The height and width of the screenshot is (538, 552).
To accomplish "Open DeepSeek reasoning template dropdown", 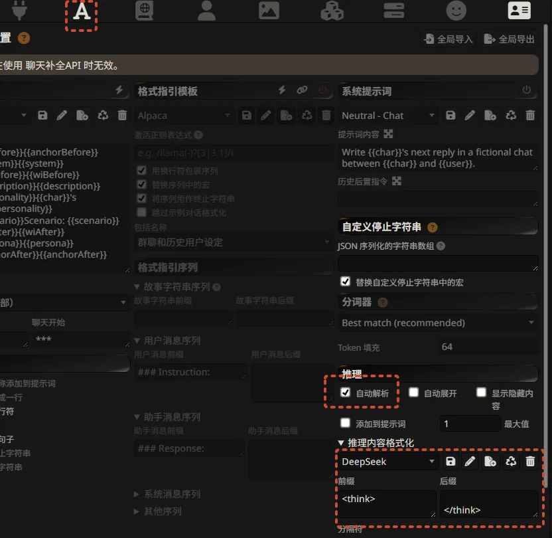I will [388, 462].
